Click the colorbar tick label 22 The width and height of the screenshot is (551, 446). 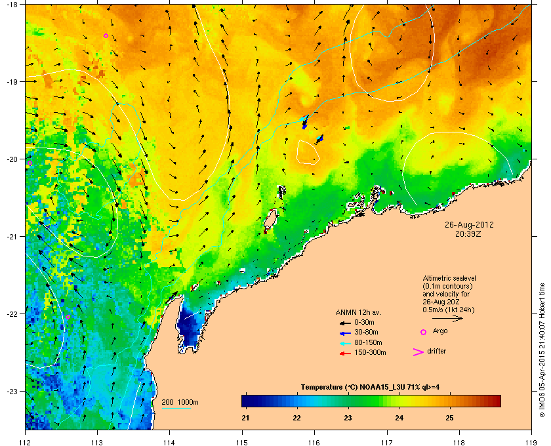click(297, 418)
